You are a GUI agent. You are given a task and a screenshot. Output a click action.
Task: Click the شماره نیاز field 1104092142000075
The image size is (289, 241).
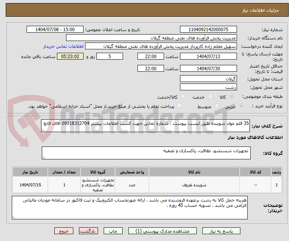coord(208,30)
